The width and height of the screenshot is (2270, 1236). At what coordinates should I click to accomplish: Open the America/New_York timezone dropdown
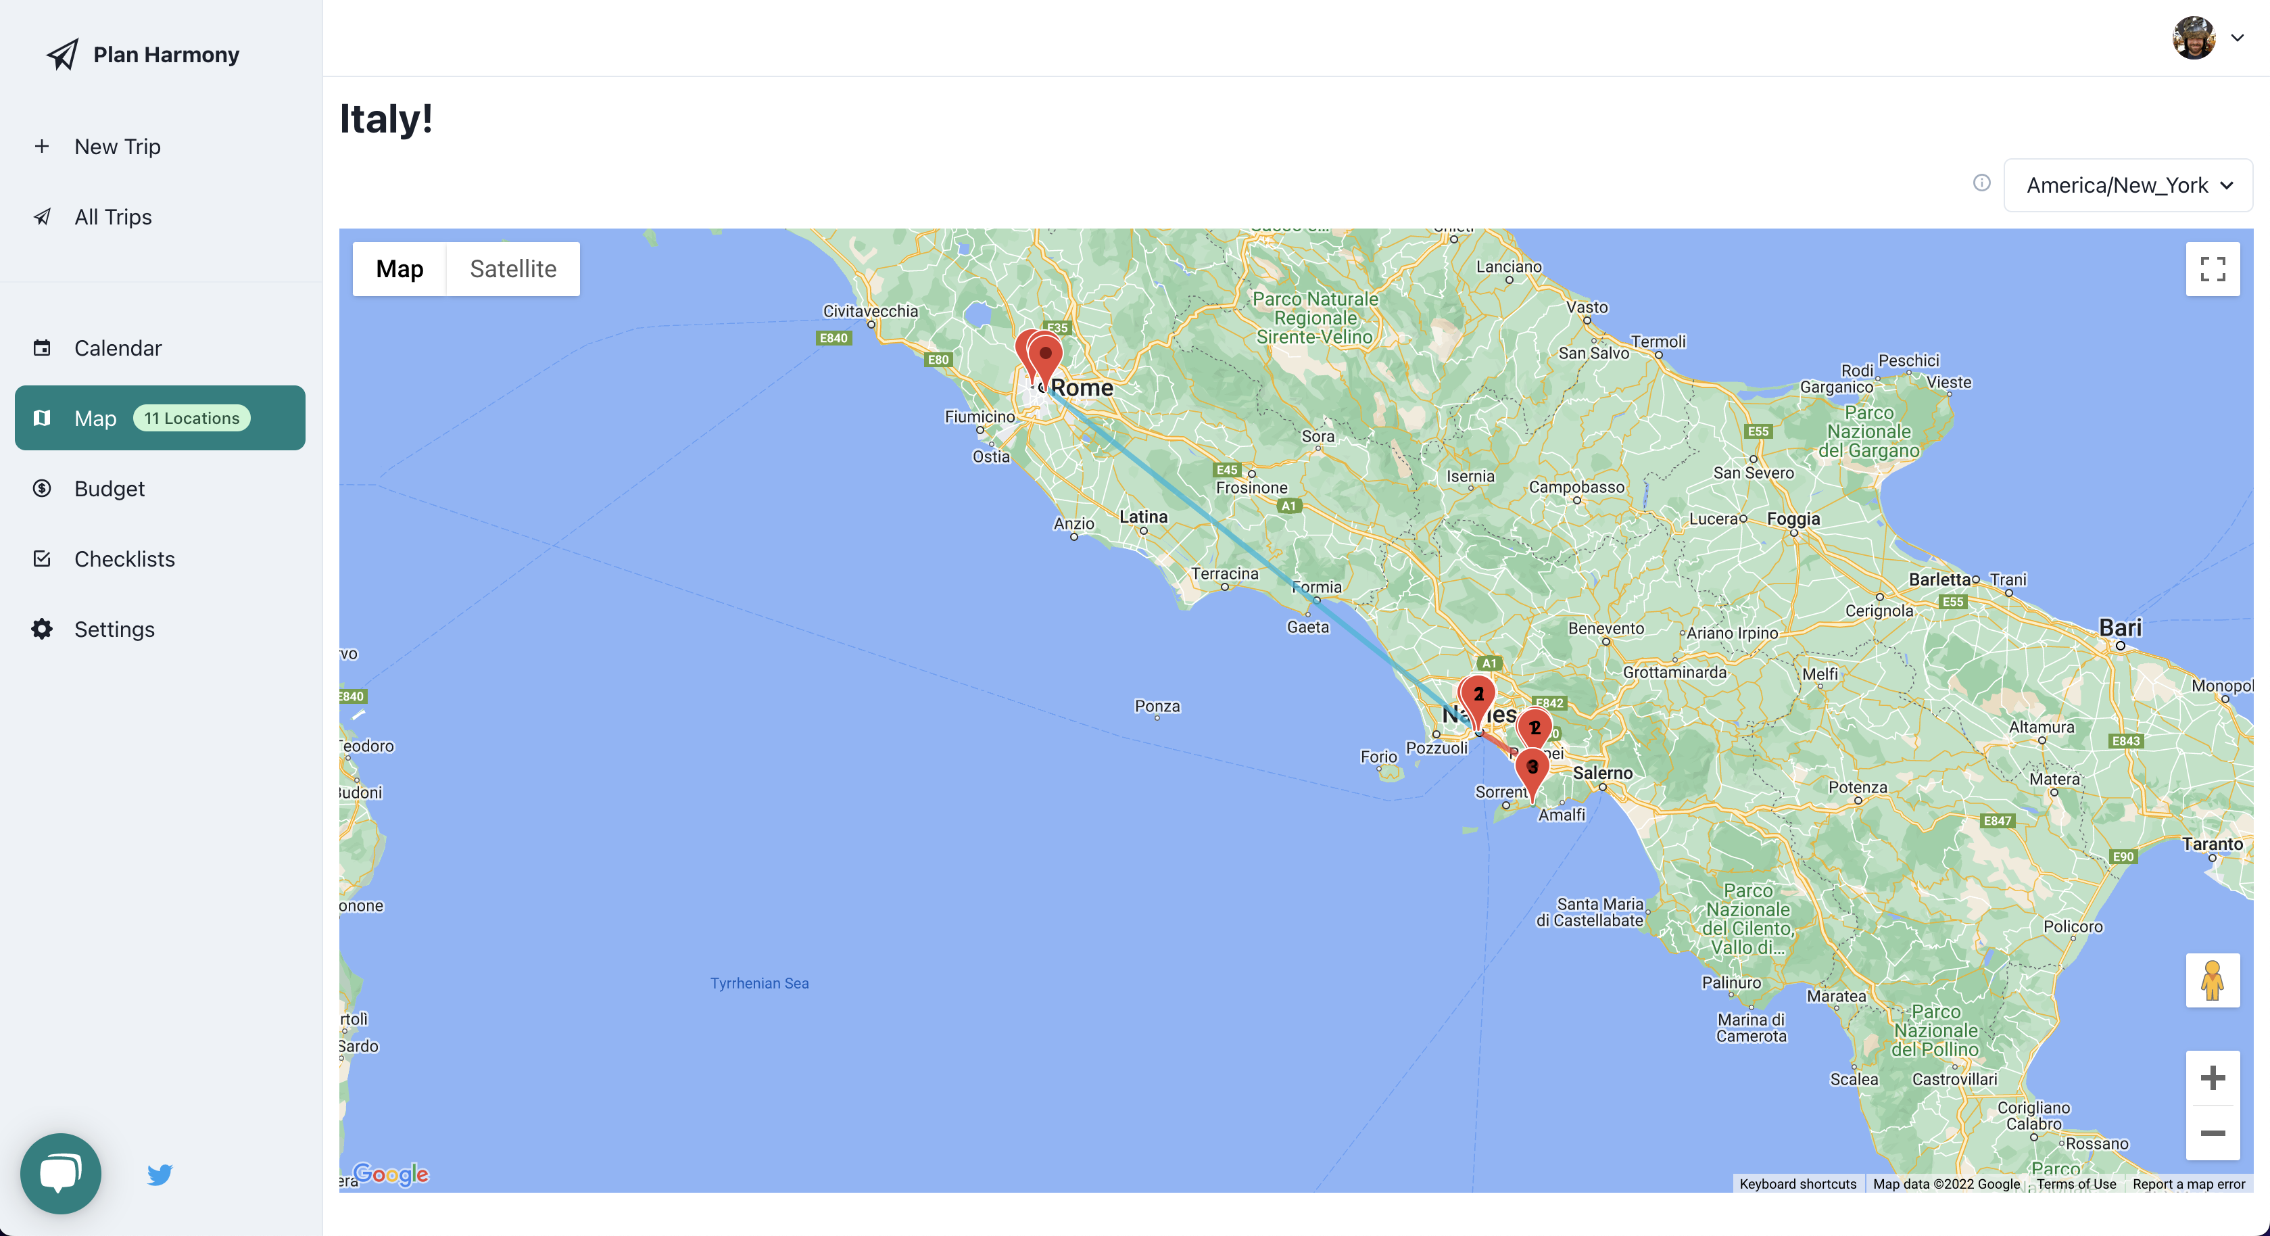pyautogui.click(x=2127, y=185)
